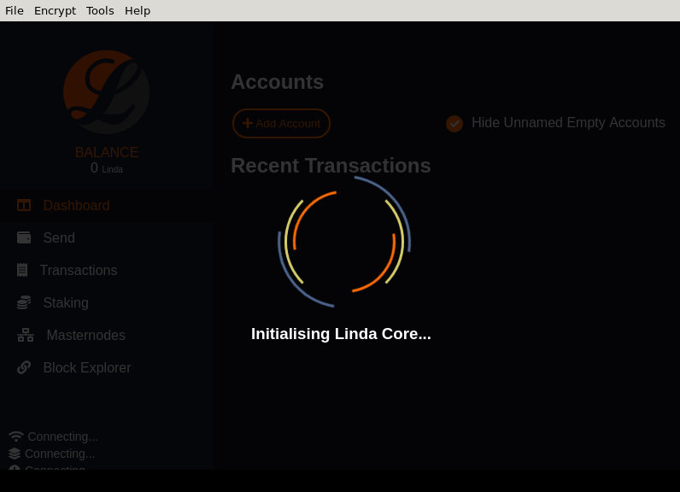Click the Accounts heading
This screenshot has height=492, width=680.
coord(277,82)
